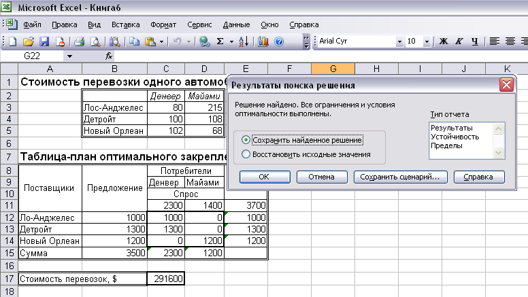528x297 pixels.
Task: Open the Сервис menu
Action: coord(199,24)
